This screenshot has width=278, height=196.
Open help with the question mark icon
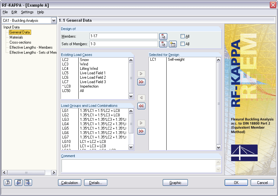click(8, 182)
